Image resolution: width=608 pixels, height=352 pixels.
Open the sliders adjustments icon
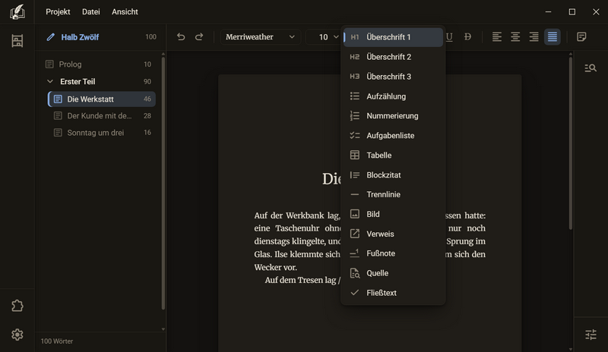(x=591, y=335)
